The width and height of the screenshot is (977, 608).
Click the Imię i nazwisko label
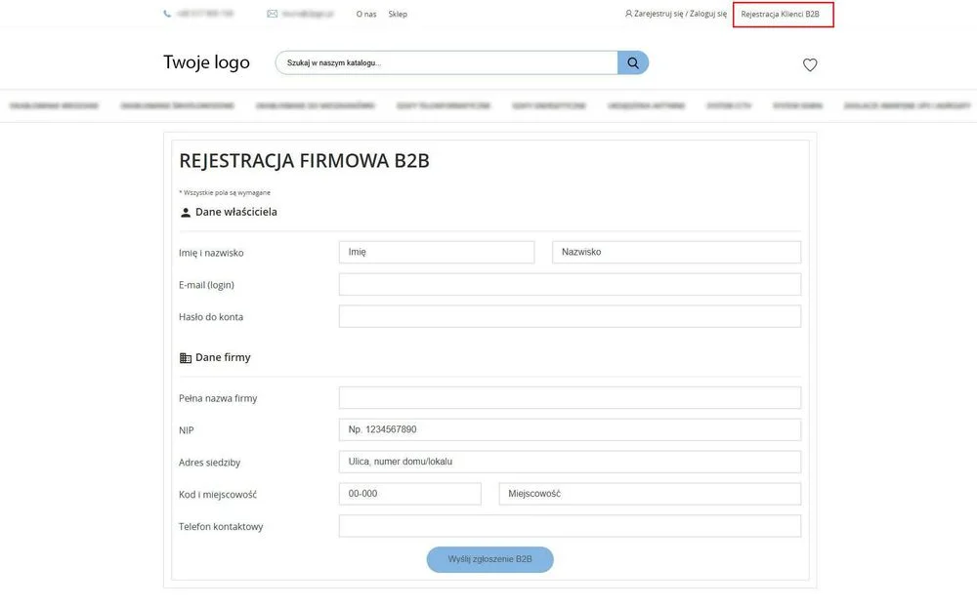point(211,253)
